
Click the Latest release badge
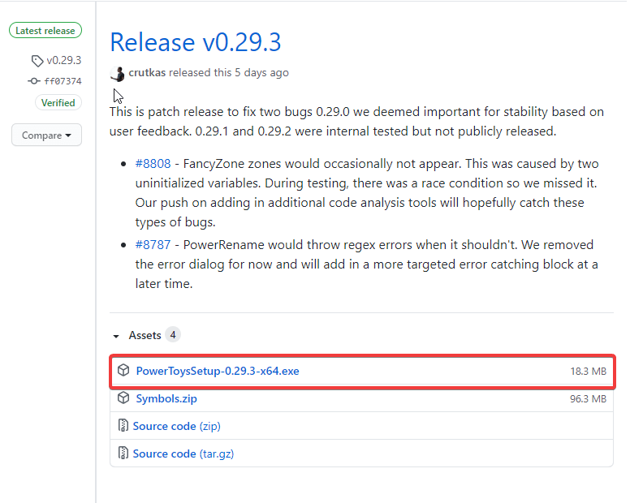click(x=45, y=31)
